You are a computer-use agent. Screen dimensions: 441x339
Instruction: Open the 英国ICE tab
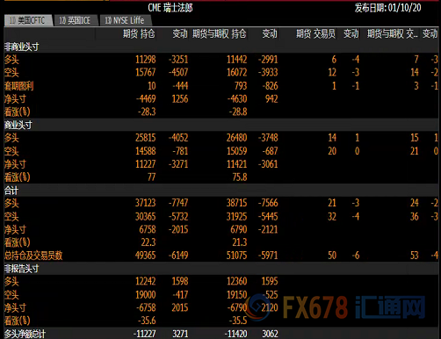[76, 20]
